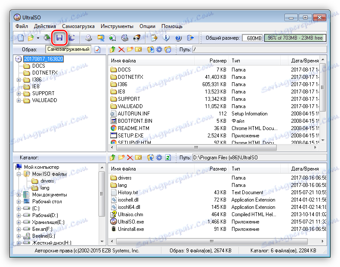Click blue gear icon in catalog toolbar
This screenshot has height=267, width=340.
tap(159, 158)
